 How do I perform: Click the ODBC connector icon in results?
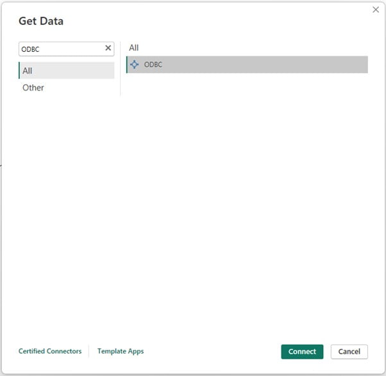[x=134, y=65]
